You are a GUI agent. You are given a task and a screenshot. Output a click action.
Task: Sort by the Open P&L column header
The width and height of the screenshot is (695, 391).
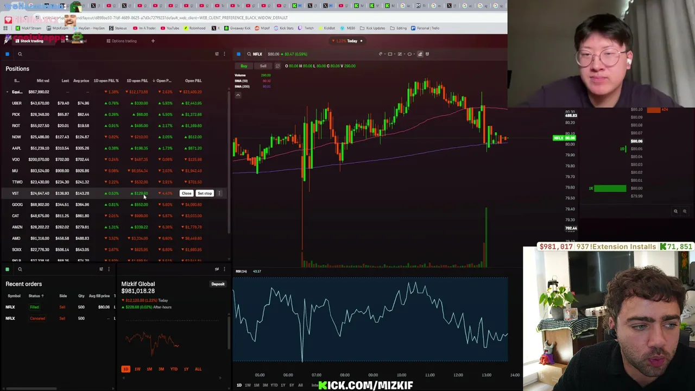tap(193, 80)
